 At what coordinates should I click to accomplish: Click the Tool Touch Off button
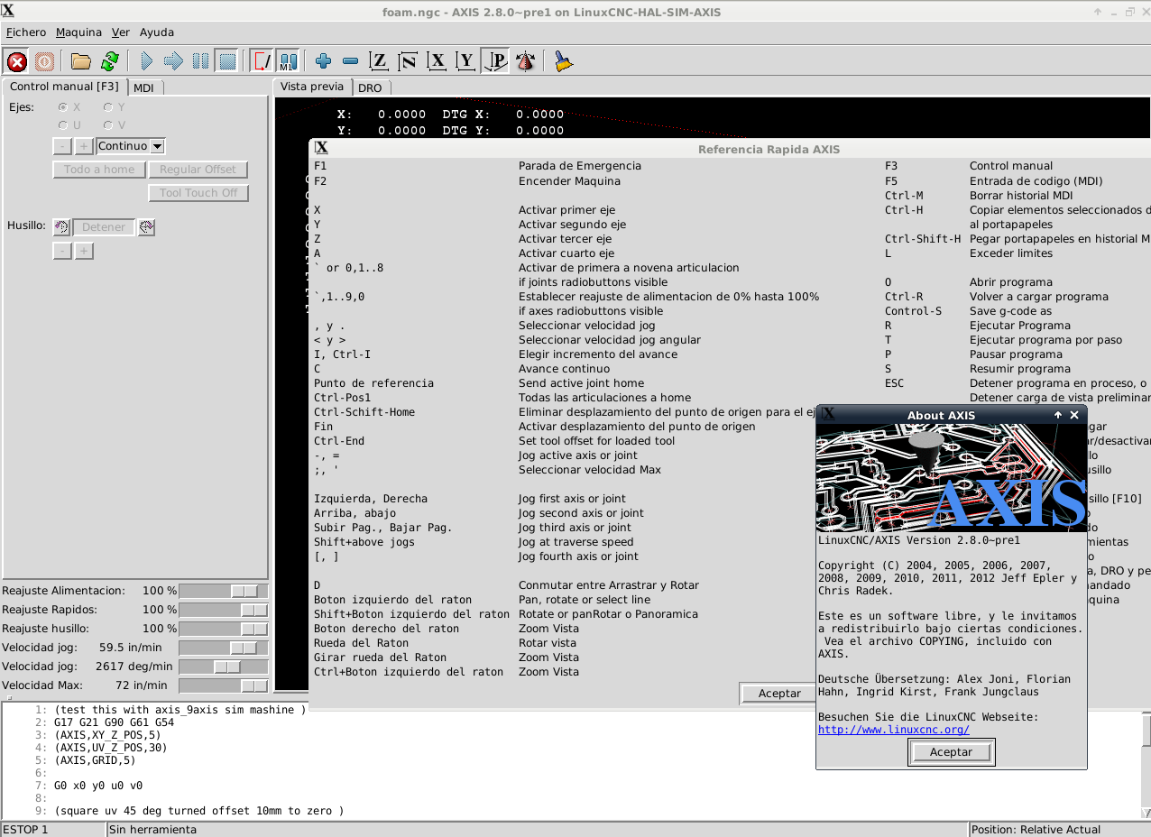[x=198, y=193]
